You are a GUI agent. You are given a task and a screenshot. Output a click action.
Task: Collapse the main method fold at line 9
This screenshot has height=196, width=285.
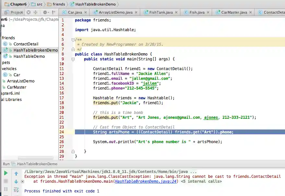[x=73, y=59]
